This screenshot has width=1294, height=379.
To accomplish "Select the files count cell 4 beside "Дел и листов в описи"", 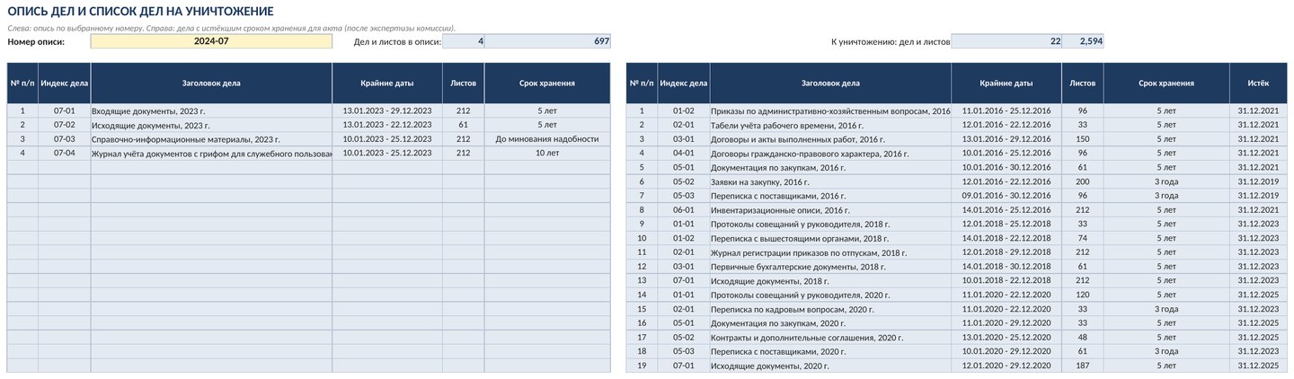I will tap(464, 41).
